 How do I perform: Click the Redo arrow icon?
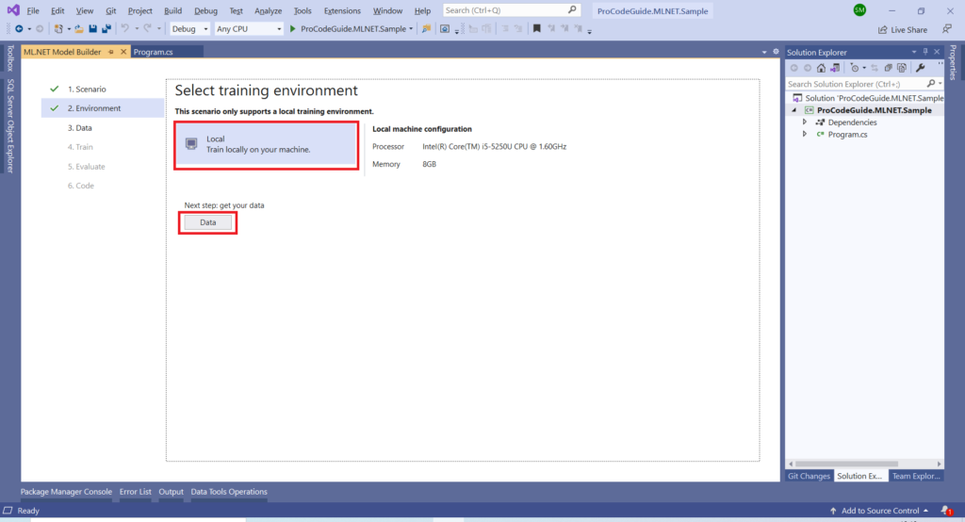pos(148,29)
